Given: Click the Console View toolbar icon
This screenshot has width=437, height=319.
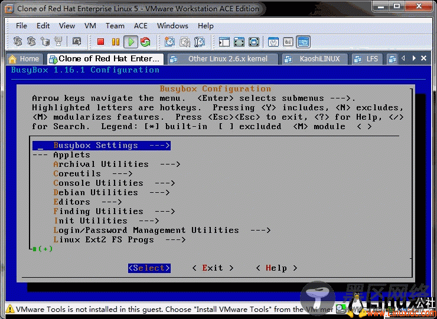Looking at the screenshot, I should 303,42.
